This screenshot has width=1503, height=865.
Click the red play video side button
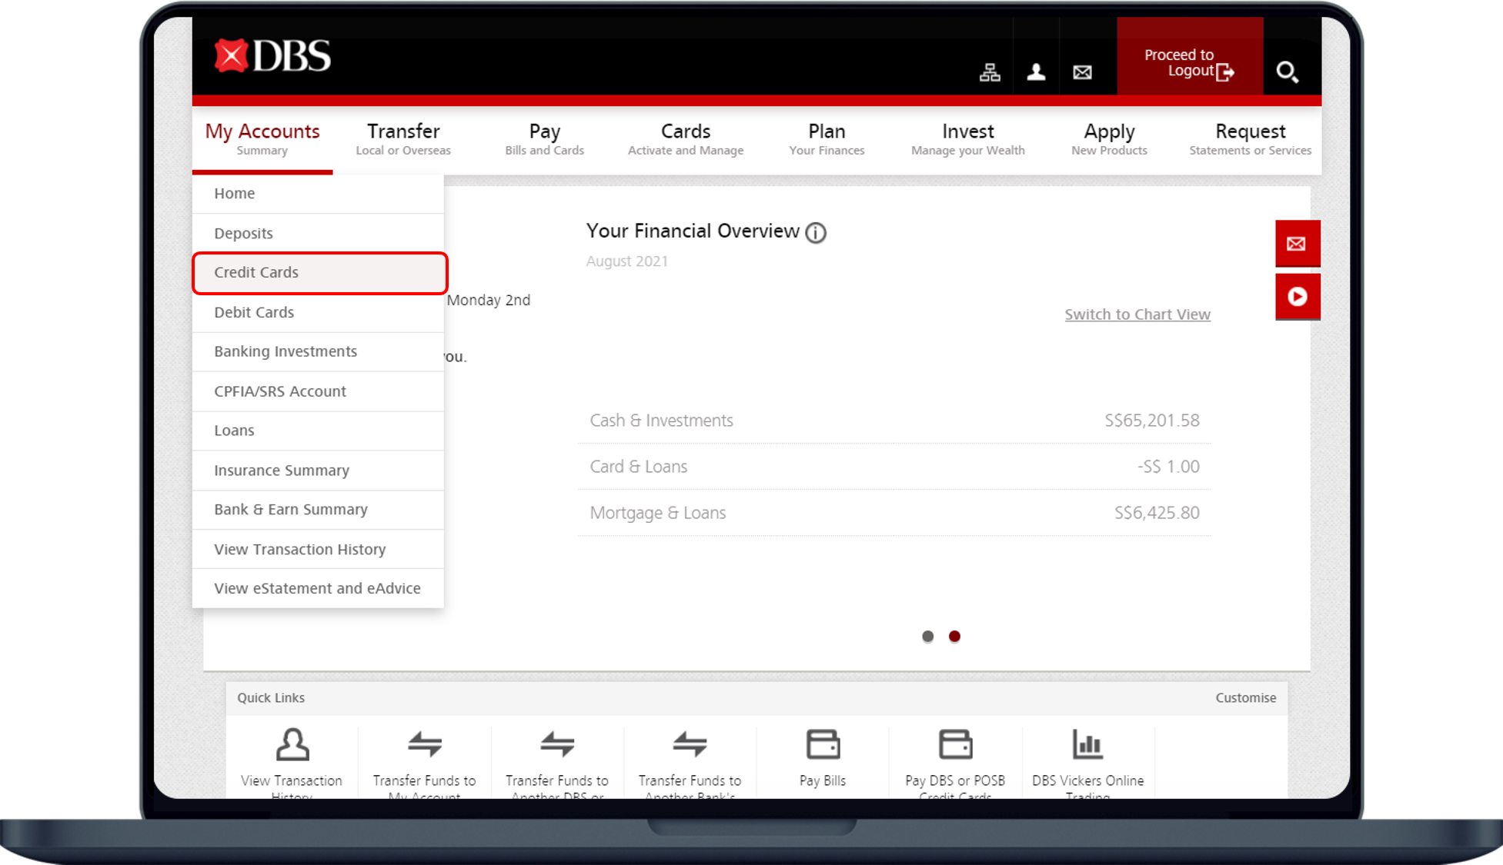(x=1298, y=297)
